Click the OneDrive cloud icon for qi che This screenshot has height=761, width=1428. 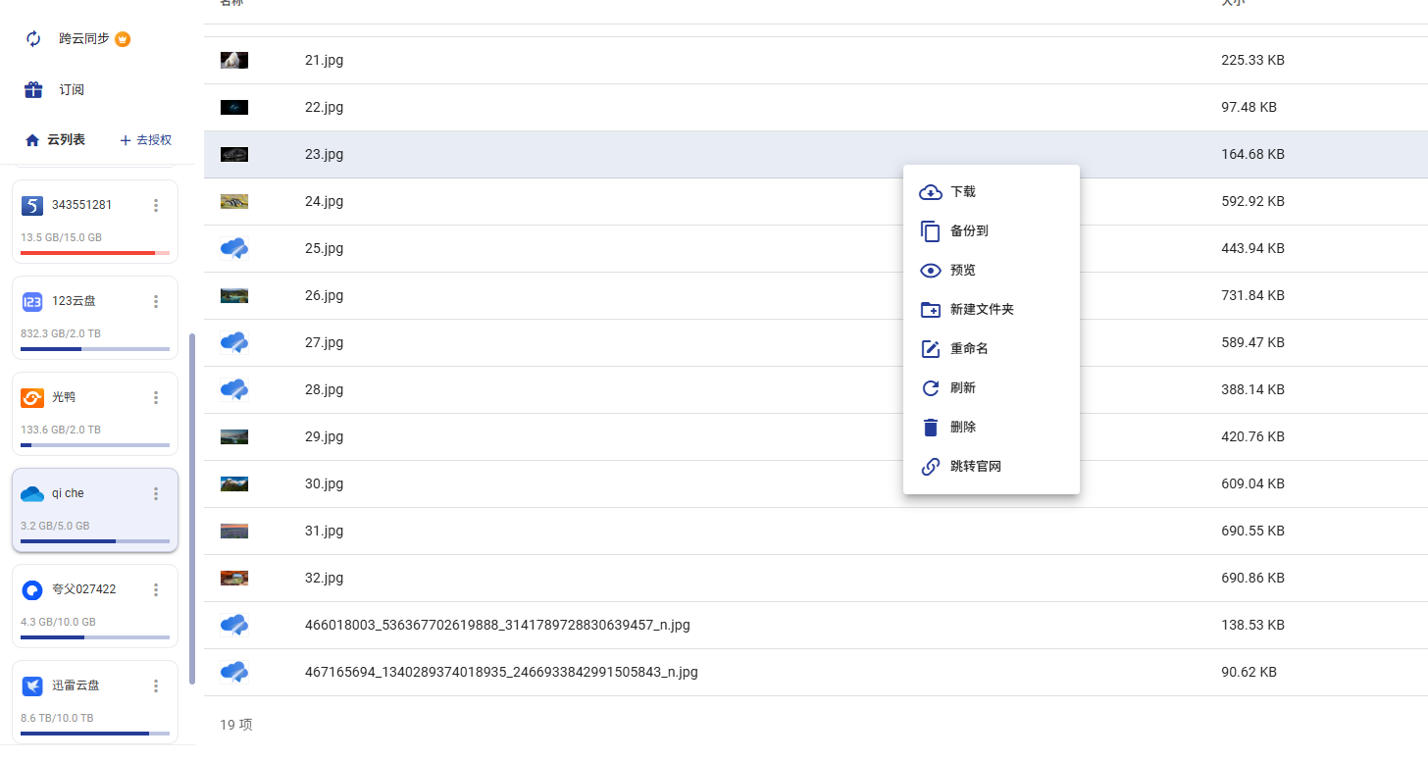pos(32,493)
